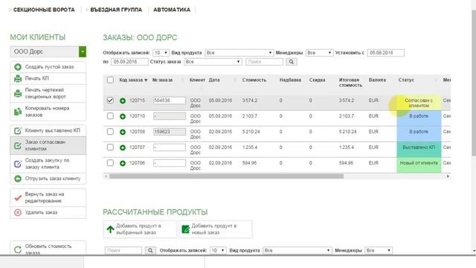Image resolution: width=476 pixels, height=268 pixels.
Task: Expand order 120708 with green plus icon
Action: click(x=123, y=132)
